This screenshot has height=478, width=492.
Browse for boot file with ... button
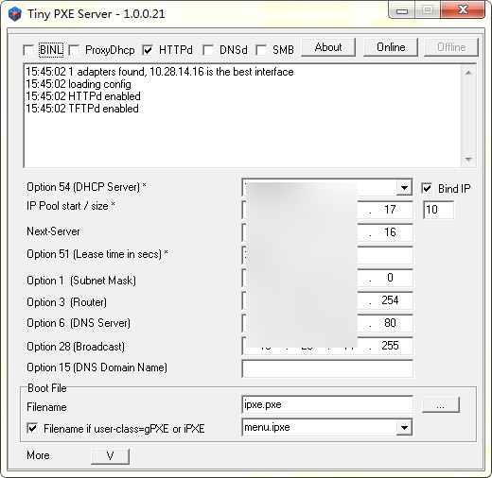click(x=441, y=405)
